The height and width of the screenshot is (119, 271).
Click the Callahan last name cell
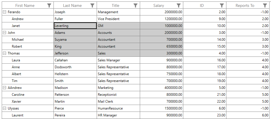click(x=75, y=60)
